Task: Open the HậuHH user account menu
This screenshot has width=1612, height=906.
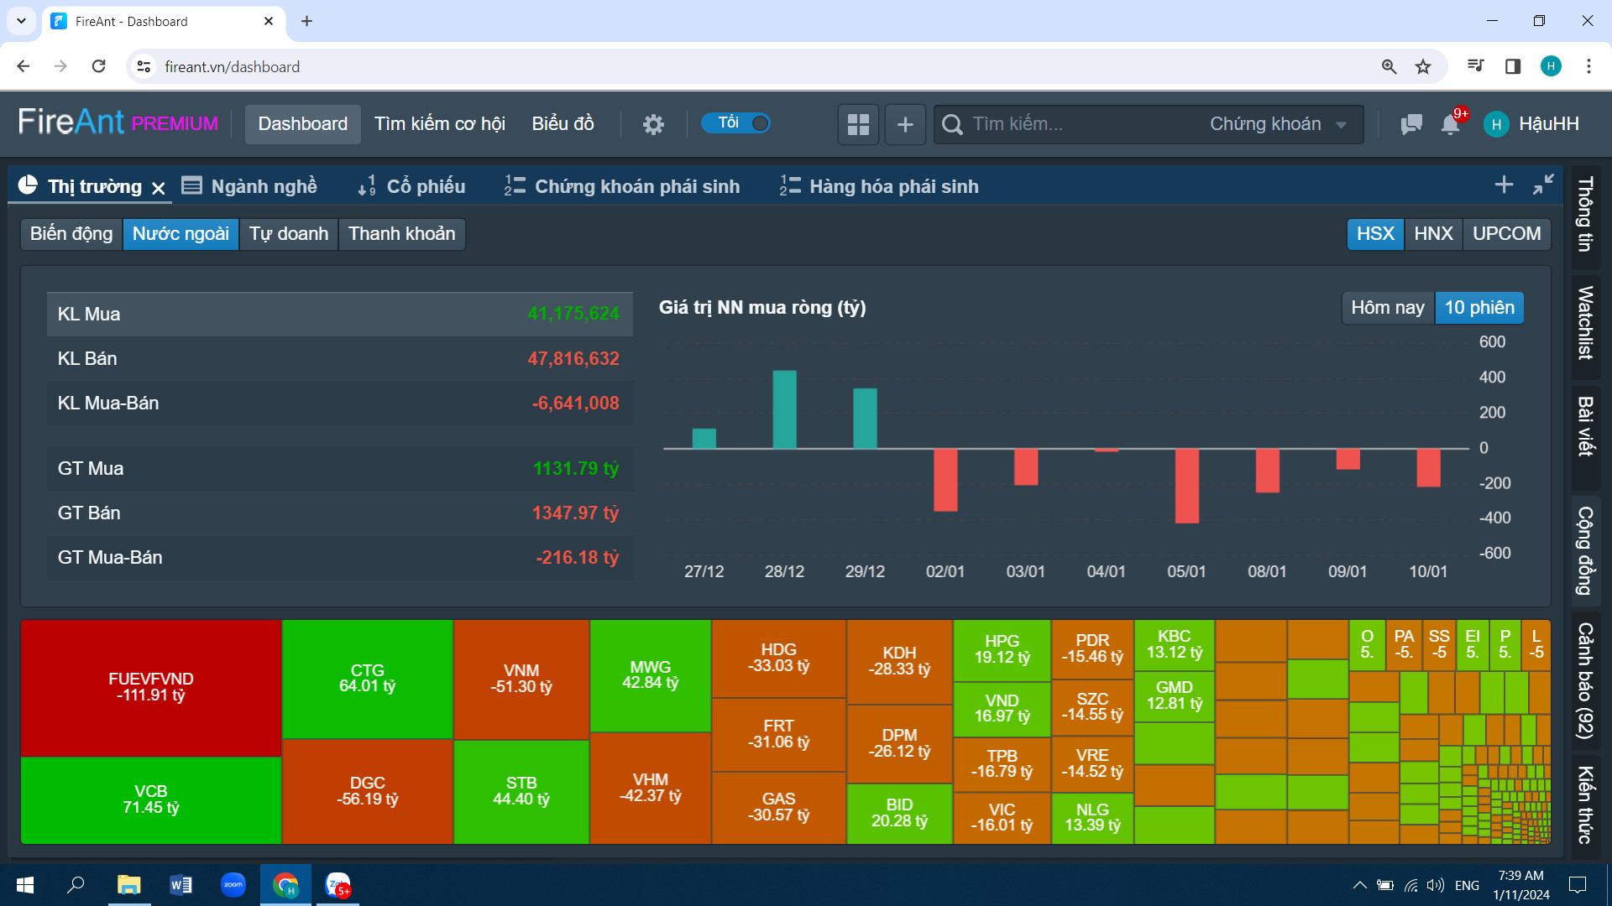Action: click(x=1533, y=124)
